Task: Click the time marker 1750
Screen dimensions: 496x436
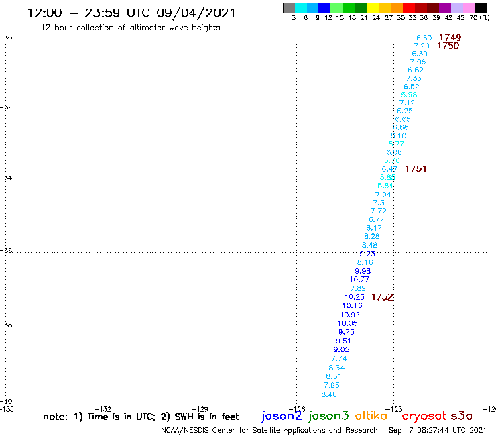Action: click(448, 46)
